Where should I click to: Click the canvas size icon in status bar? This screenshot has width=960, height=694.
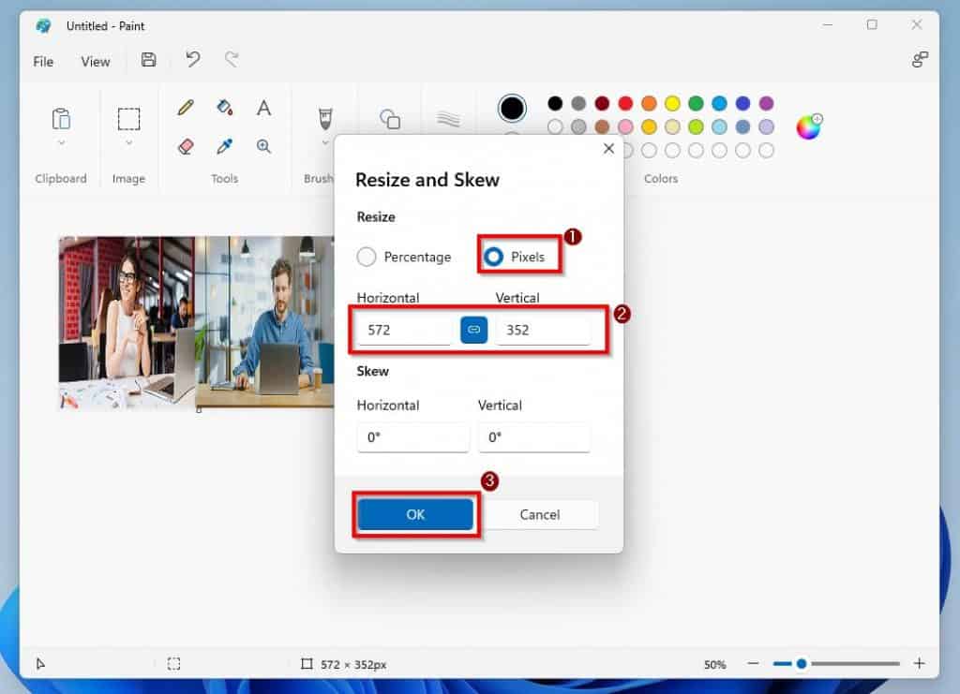click(x=307, y=664)
